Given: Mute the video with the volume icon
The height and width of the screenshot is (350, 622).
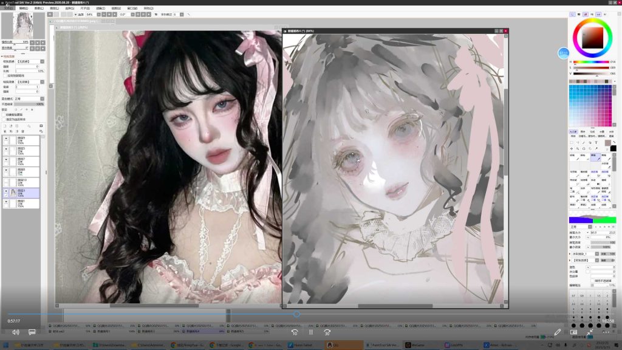Looking at the screenshot, I should (x=15, y=332).
